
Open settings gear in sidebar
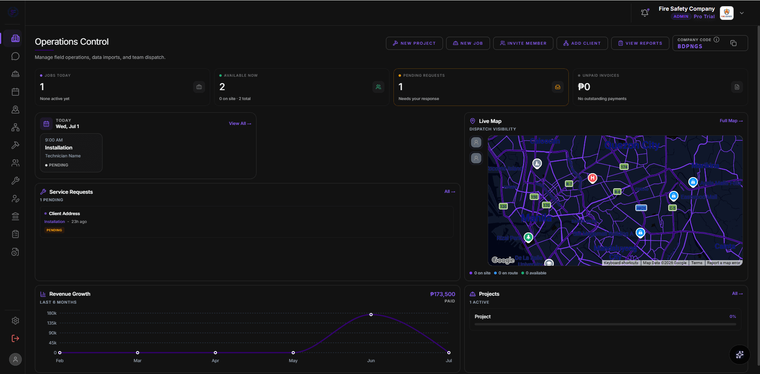[x=15, y=321]
